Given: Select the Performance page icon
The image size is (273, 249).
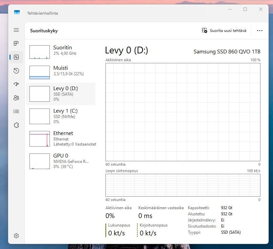Looking at the screenshot, I should (x=16, y=57).
